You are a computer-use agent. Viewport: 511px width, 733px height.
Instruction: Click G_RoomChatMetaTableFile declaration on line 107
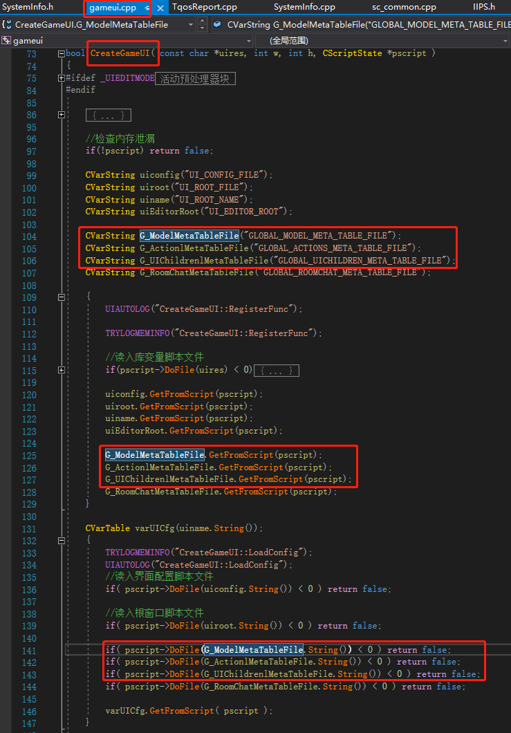(x=197, y=272)
